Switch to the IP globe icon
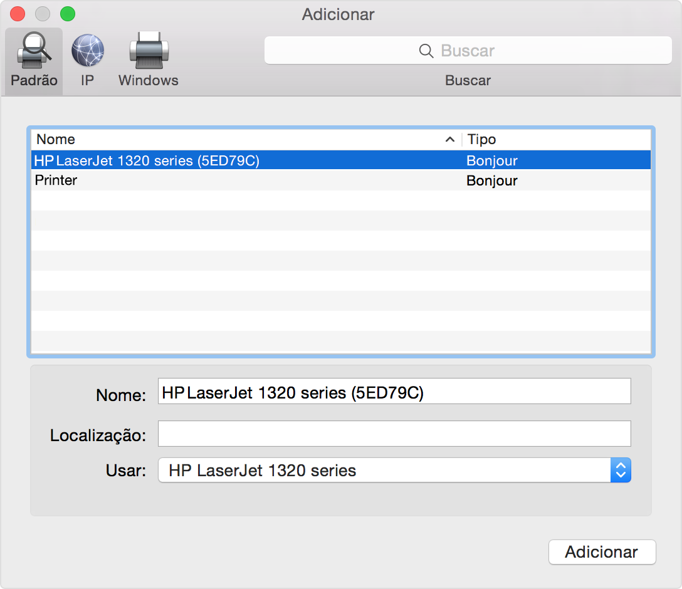Screen dimensions: 682x589 click(x=87, y=51)
